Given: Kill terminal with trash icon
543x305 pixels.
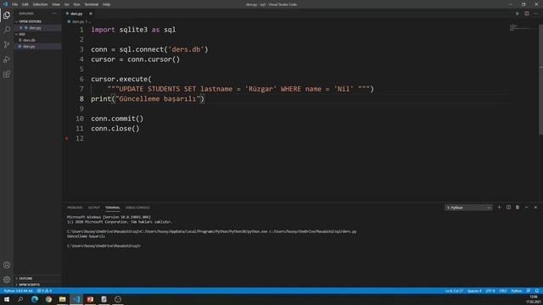Looking at the screenshot, I should pos(518,207).
